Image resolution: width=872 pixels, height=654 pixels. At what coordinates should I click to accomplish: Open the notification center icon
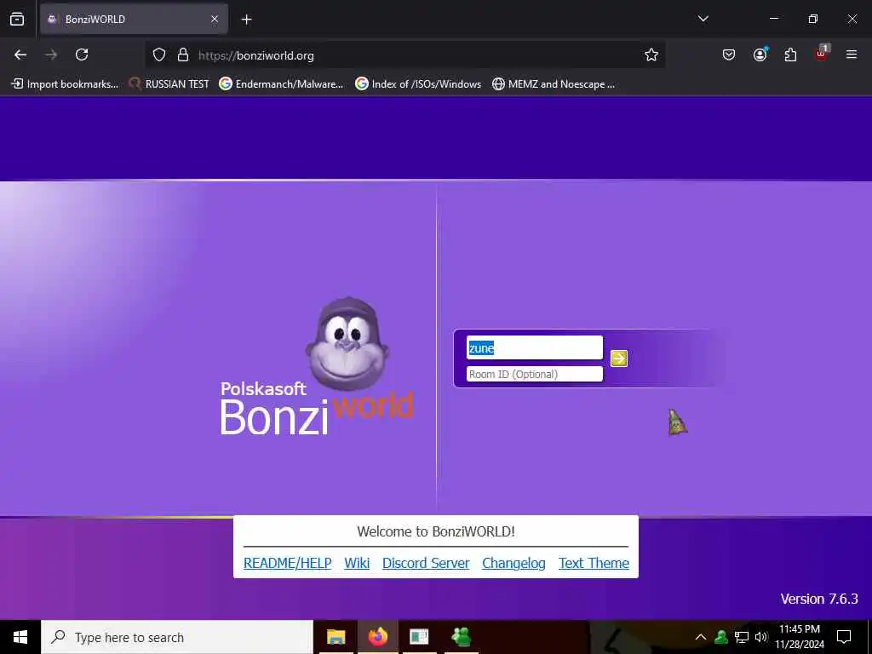[844, 637]
